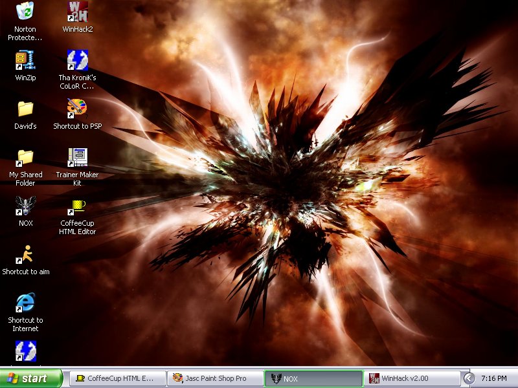Open the Norton Protected Recycle Bin icon

point(25,11)
